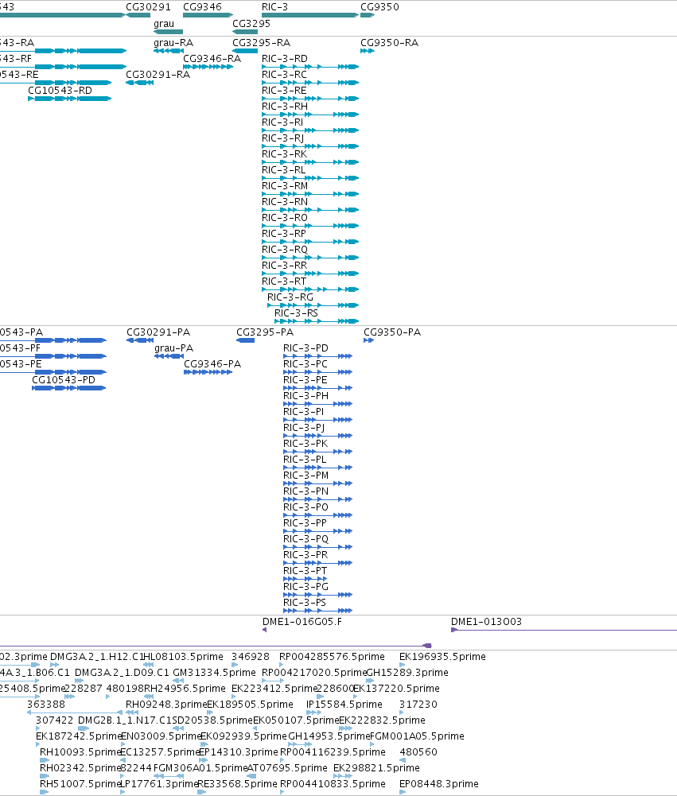Image resolution: width=677 pixels, height=796 pixels.
Task: Select the EK196935.5prime EST label
Action: [x=442, y=657]
